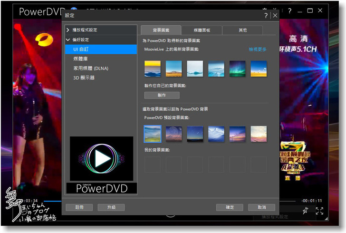Screen dimensions: 346x233
Task: Select 媒體庫 in the sidebar
Action: [81, 58]
